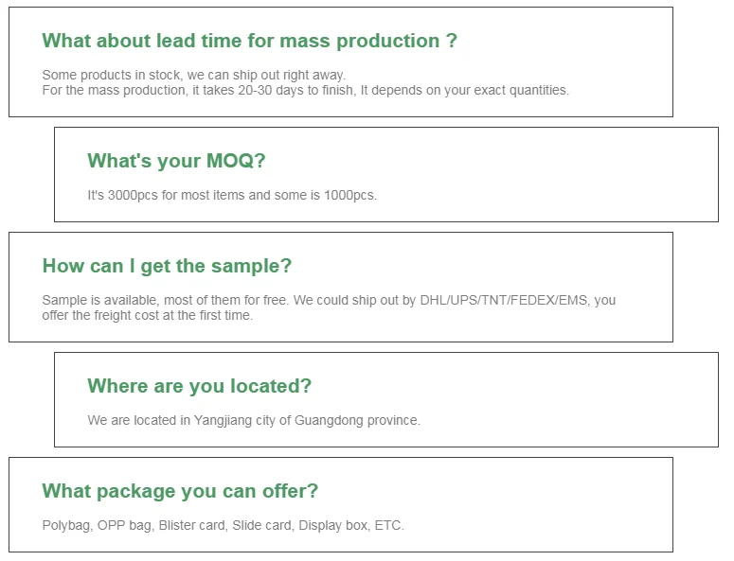Screen dimensions: 734x561
Task: Open the 'What's your MOQ?' question
Action: click(x=176, y=161)
